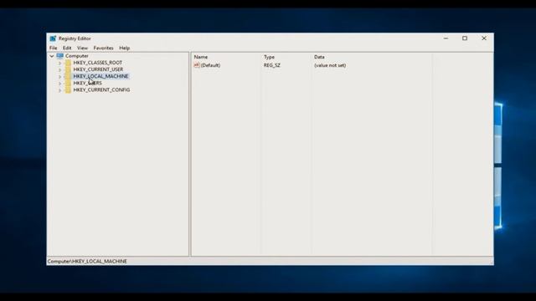Screen dimensions: 536x301
Task: Click the HKEY_LOCAL_MACHINE folder icon
Action: tap(68, 76)
